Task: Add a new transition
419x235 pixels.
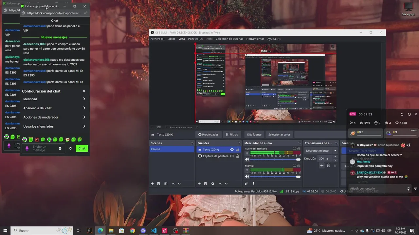Action: pyautogui.click(x=322, y=165)
